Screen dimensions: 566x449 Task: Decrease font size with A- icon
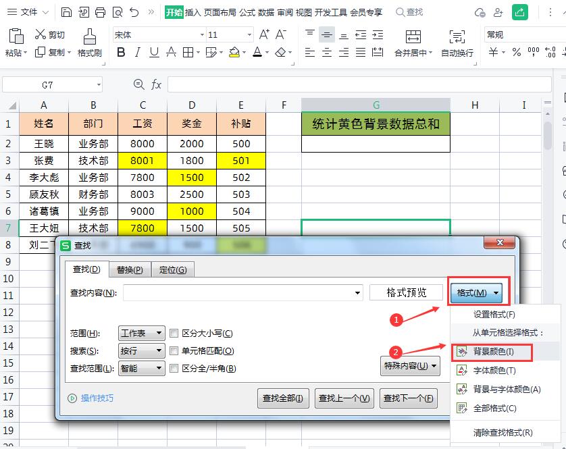(280, 34)
